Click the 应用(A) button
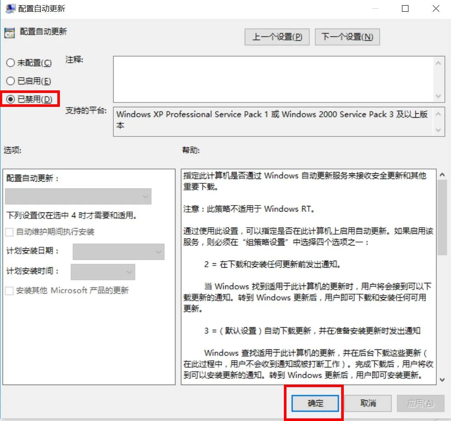This screenshot has width=451, height=421. 420,403
